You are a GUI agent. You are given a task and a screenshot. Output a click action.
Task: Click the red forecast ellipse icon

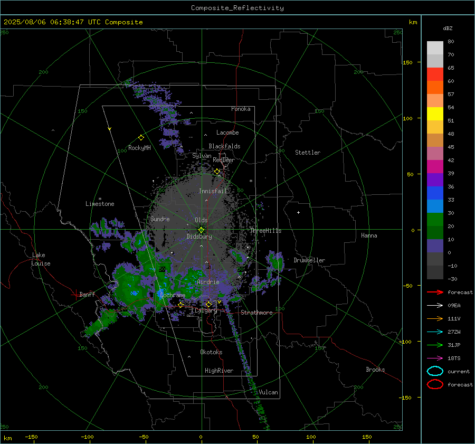click(435, 384)
